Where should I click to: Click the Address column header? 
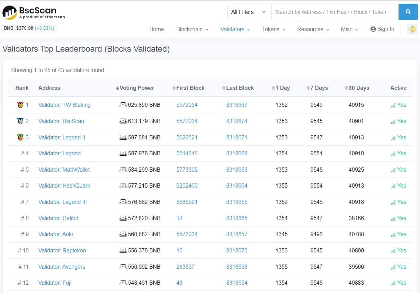49,88
